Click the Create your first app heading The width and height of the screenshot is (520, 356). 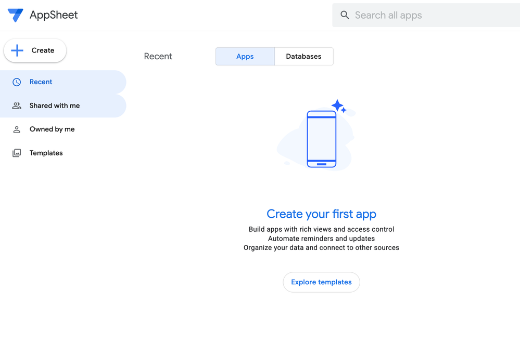click(x=321, y=214)
